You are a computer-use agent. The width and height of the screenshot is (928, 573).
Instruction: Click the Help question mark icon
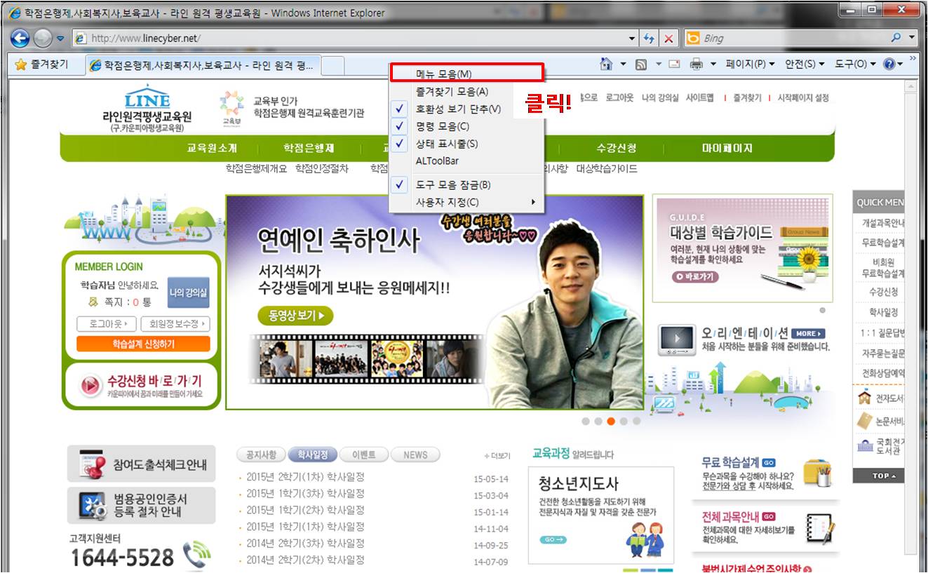pos(889,65)
